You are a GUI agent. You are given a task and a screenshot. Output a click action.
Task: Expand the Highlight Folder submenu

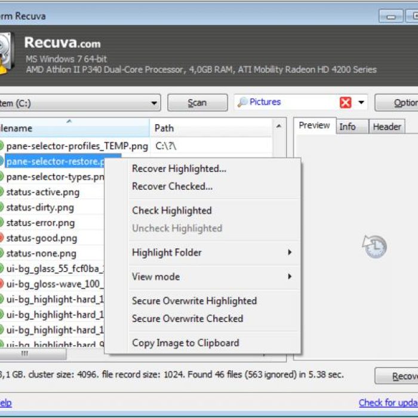click(x=290, y=253)
